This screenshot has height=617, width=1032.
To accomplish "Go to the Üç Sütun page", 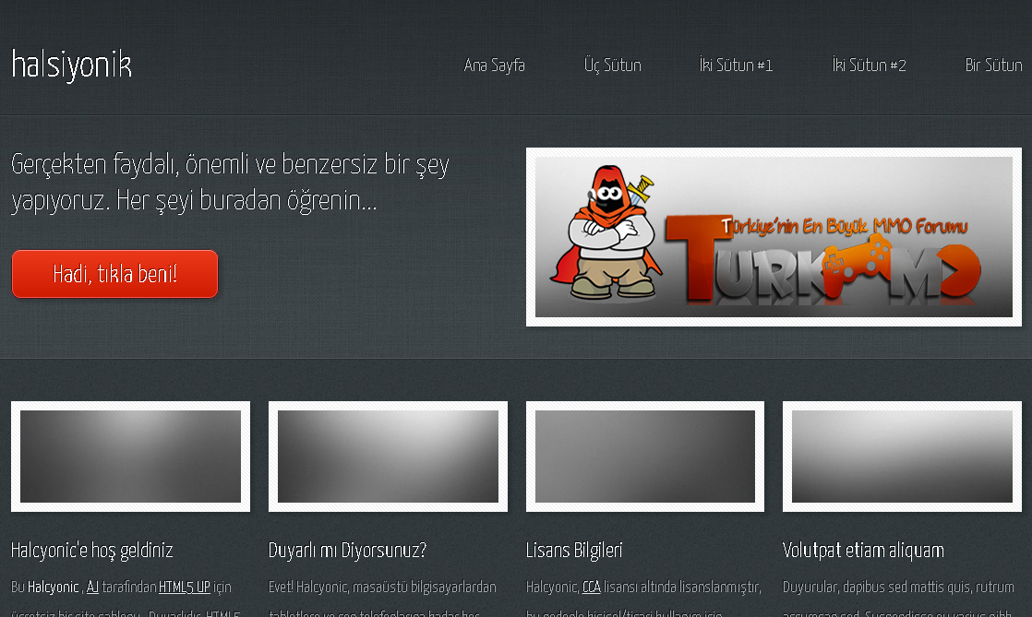I will coord(612,65).
